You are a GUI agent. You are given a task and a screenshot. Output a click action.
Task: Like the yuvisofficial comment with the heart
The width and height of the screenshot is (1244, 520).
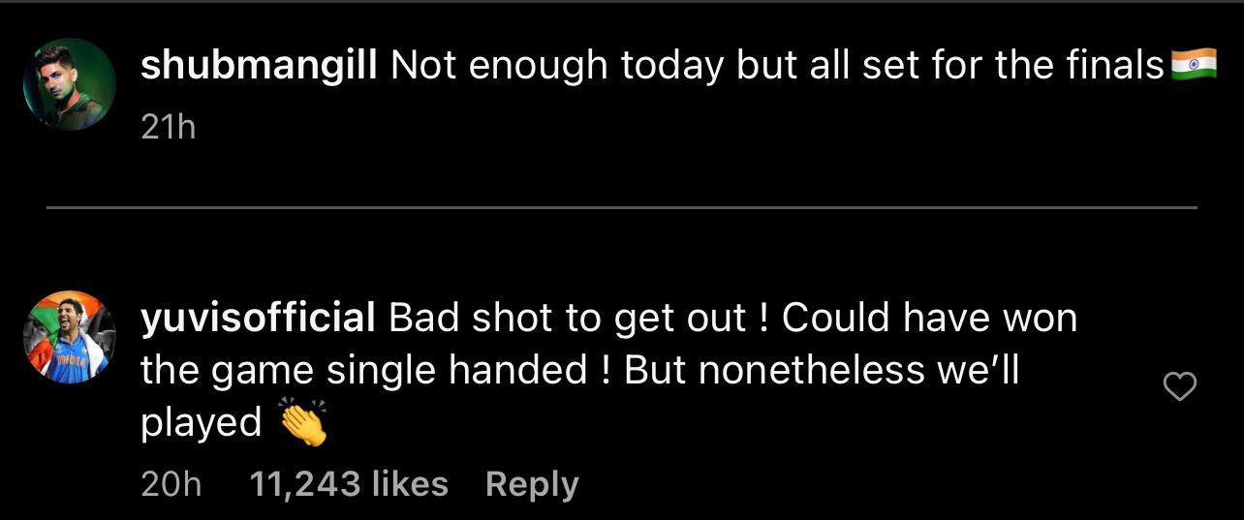pyautogui.click(x=1179, y=388)
